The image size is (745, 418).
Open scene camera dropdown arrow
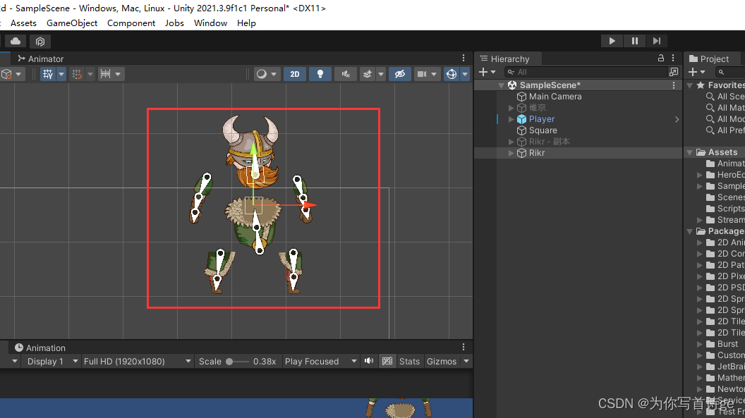click(434, 74)
